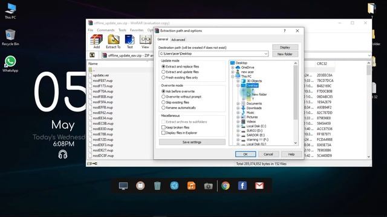Screen dimensions: 387x217
Task: Enable Keep broken files checkbox
Action: [x=163, y=127]
